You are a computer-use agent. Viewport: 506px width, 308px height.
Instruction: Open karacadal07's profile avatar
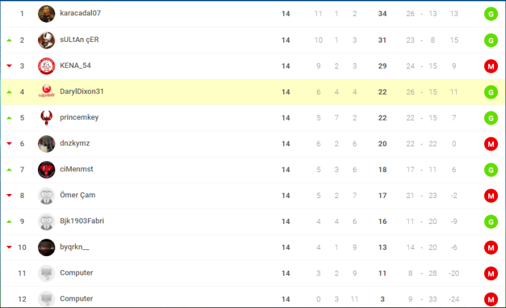(x=47, y=14)
